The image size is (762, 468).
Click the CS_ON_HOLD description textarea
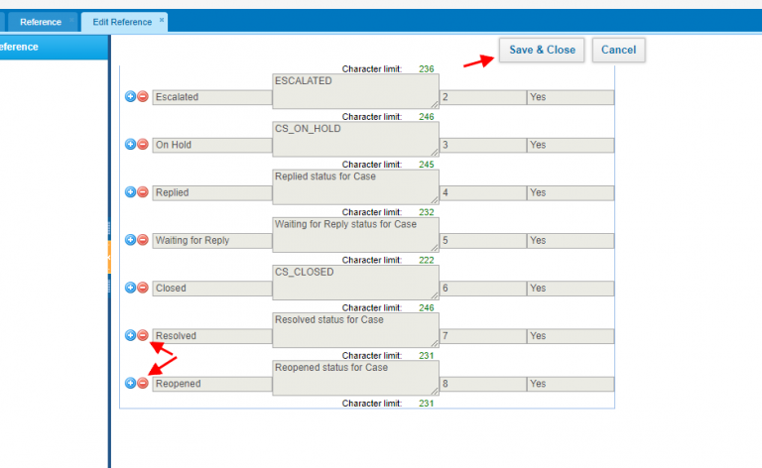point(356,139)
